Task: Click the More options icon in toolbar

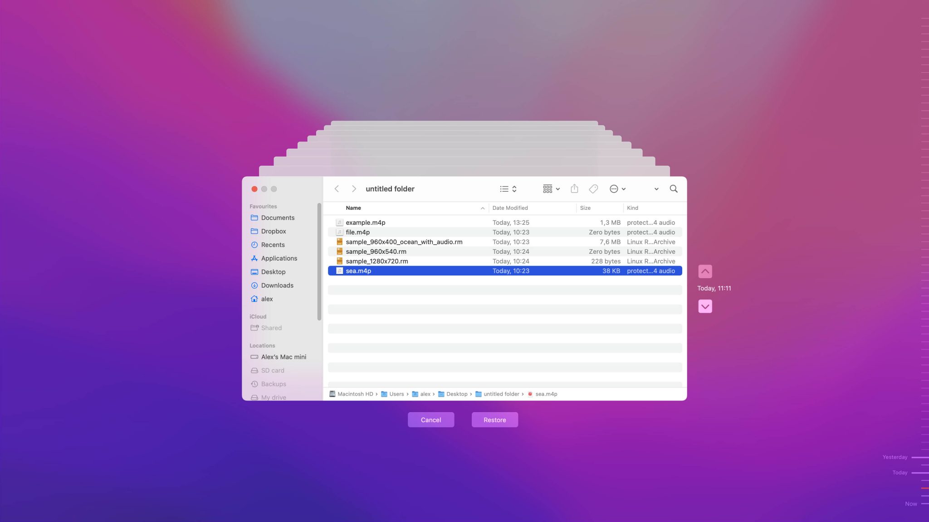Action: (615, 188)
